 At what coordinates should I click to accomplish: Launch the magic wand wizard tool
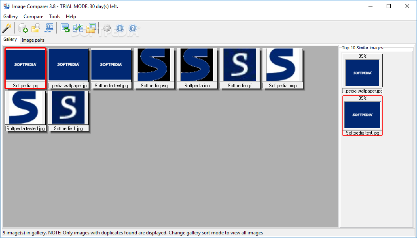pyautogui.click(x=6, y=28)
